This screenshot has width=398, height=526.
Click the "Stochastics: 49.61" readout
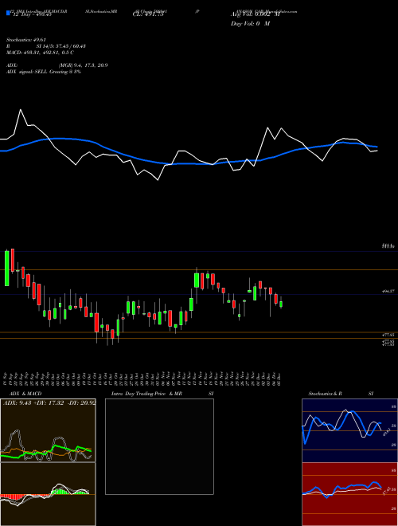coord(25,40)
